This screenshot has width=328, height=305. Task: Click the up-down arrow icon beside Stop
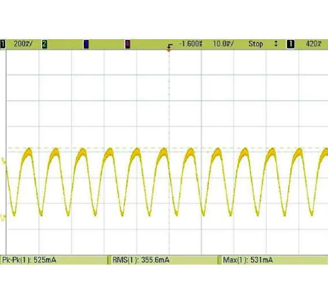point(276,44)
